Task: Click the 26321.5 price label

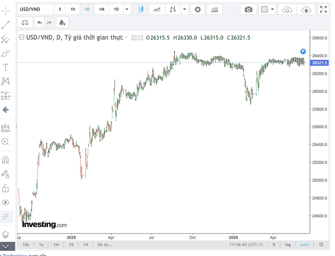Action: click(319, 63)
